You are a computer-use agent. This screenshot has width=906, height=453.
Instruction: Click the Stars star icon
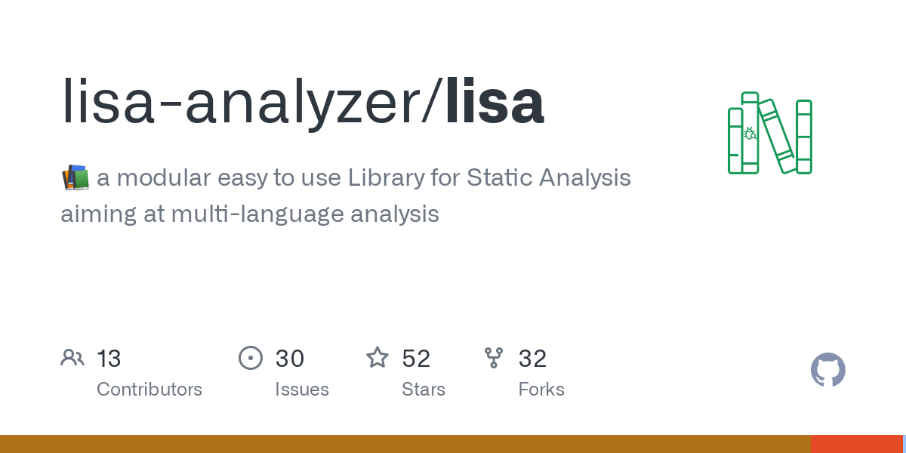[x=377, y=358]
